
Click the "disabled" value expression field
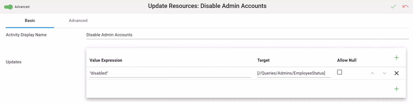click(170, 73)
